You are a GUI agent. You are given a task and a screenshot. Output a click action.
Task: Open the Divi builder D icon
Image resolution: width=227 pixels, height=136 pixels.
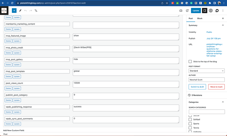[x=211, y=10]
